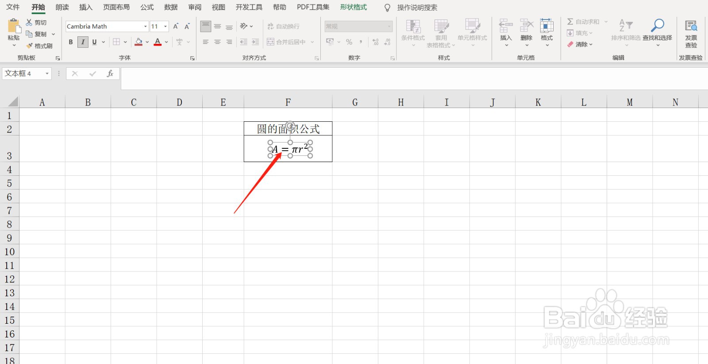Click the Insert cells (插入) icon
Image resolution: width=708 pixels, height=364 pixels.
pos(506,26)
